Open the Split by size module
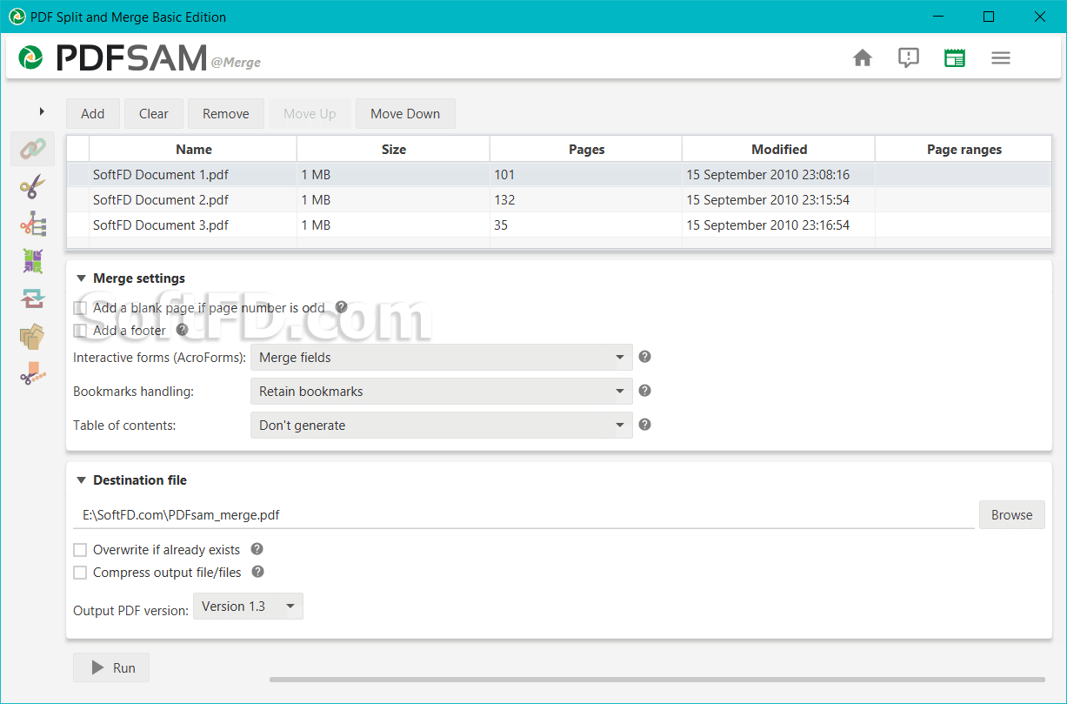This screenshot has height=704, width=1067. (33, 373)
